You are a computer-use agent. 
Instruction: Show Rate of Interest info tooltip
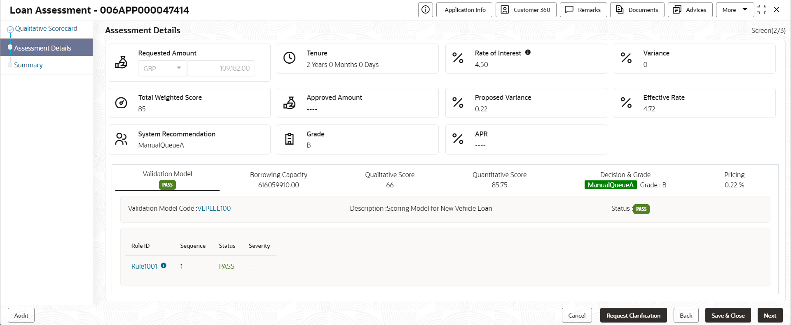tap(528, 53)
